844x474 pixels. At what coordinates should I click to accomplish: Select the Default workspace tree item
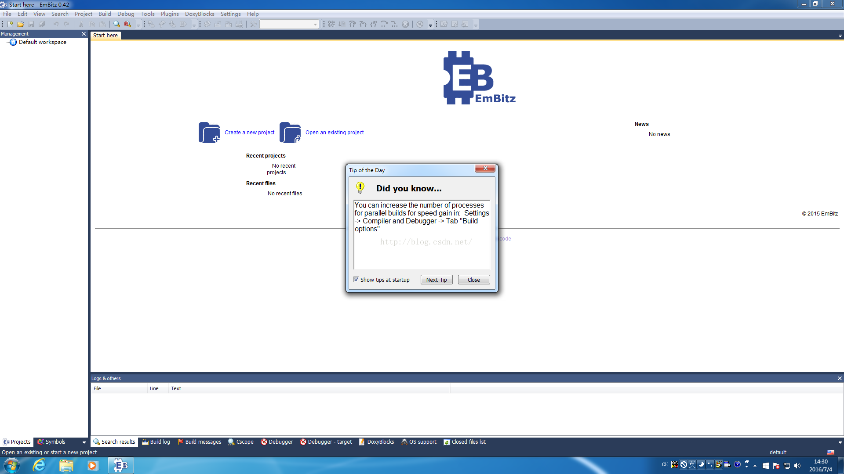(x=43, y=42)
